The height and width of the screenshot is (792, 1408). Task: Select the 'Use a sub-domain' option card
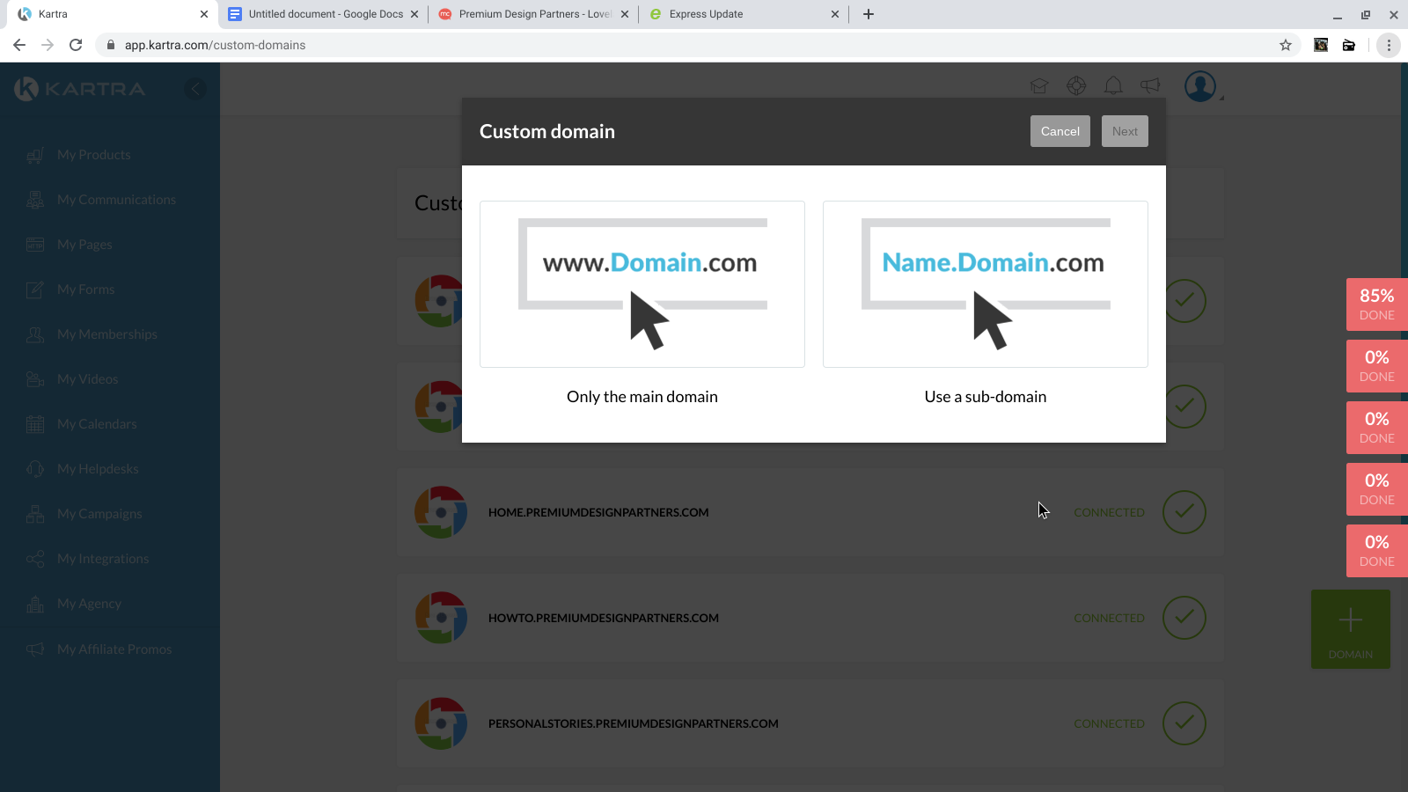[x=986, y=284]
